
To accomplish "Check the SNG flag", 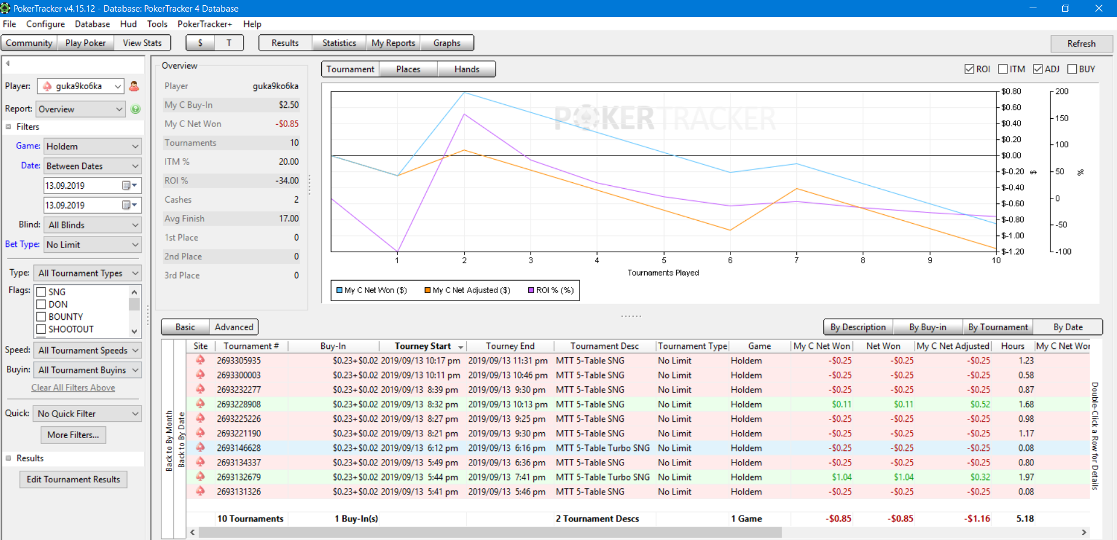I will (x=41, y=292).
